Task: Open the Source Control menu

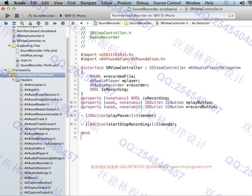Action: (167, 3)
